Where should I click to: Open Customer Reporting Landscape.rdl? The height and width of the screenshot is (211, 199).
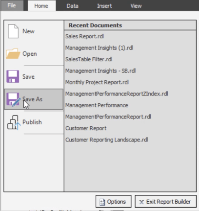[107, 140]
